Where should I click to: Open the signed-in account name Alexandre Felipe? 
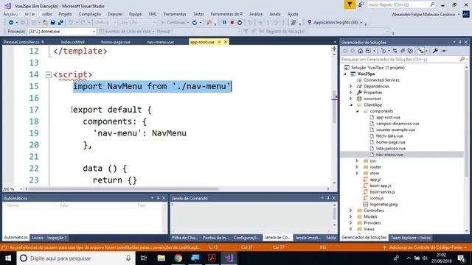(x=423, y=15)
